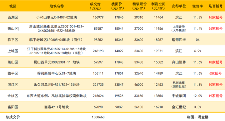Screen dimensions: 225x121
Task: Click the 制图:涌金楼 credit text
Action: (197, 117)
